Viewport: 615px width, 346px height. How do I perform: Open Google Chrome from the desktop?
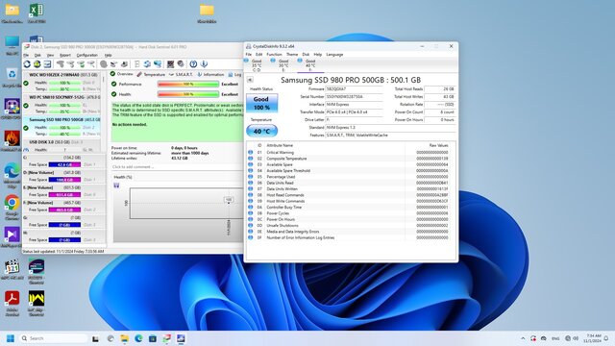pos(12,208)
